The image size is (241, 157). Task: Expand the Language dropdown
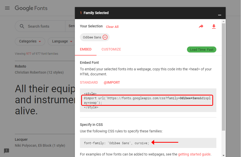pos(62,41)
